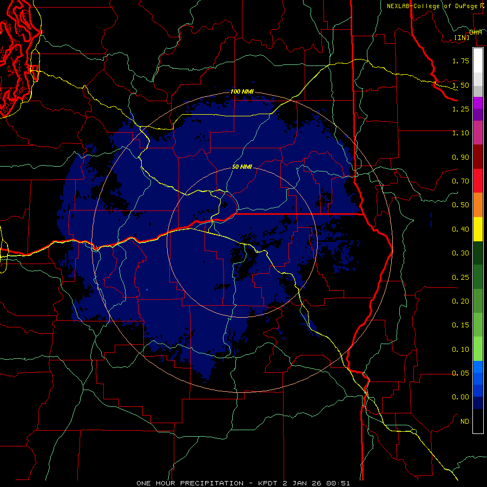Viewport: 487px width, 487px height.
Task: Pick the dark green swatch beside 0.30
Action: [x=478, y=253]
